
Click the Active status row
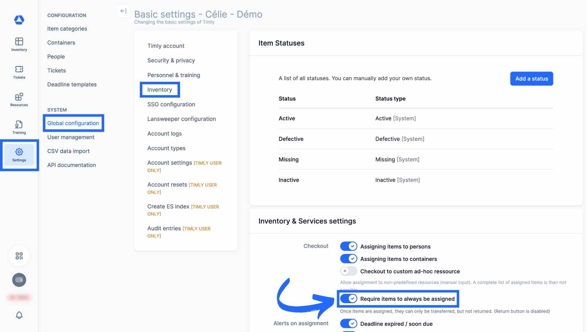416,118
